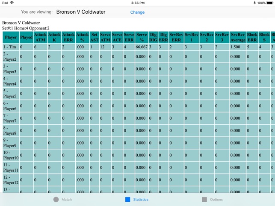The width and height of the screenshot is (275, 206).
Task: Select the 1 - Tim player row
Action: [11, 47]
